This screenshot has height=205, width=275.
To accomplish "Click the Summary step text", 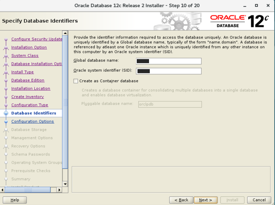I will coord(21,179).
